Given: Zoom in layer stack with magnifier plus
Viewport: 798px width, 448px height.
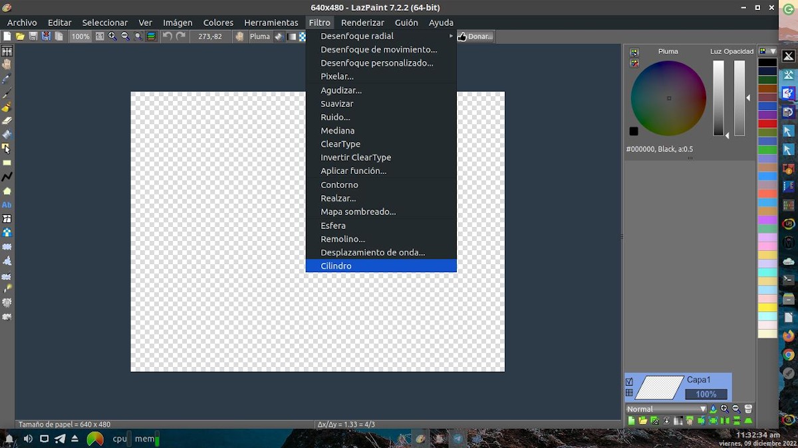Looking at the screenshot, I should (724, 409).
